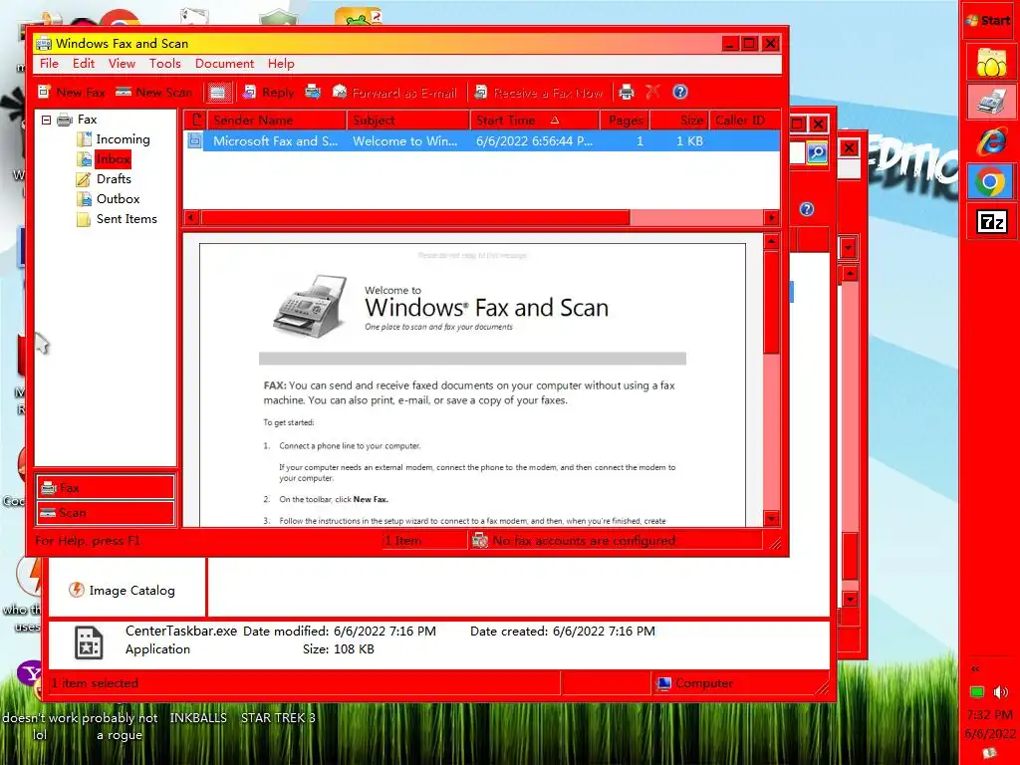Click the left arrow of message list scrollbar
The height and width of the screenshot is (765, 1020).
pyautogui.click(x=191, y=218)
